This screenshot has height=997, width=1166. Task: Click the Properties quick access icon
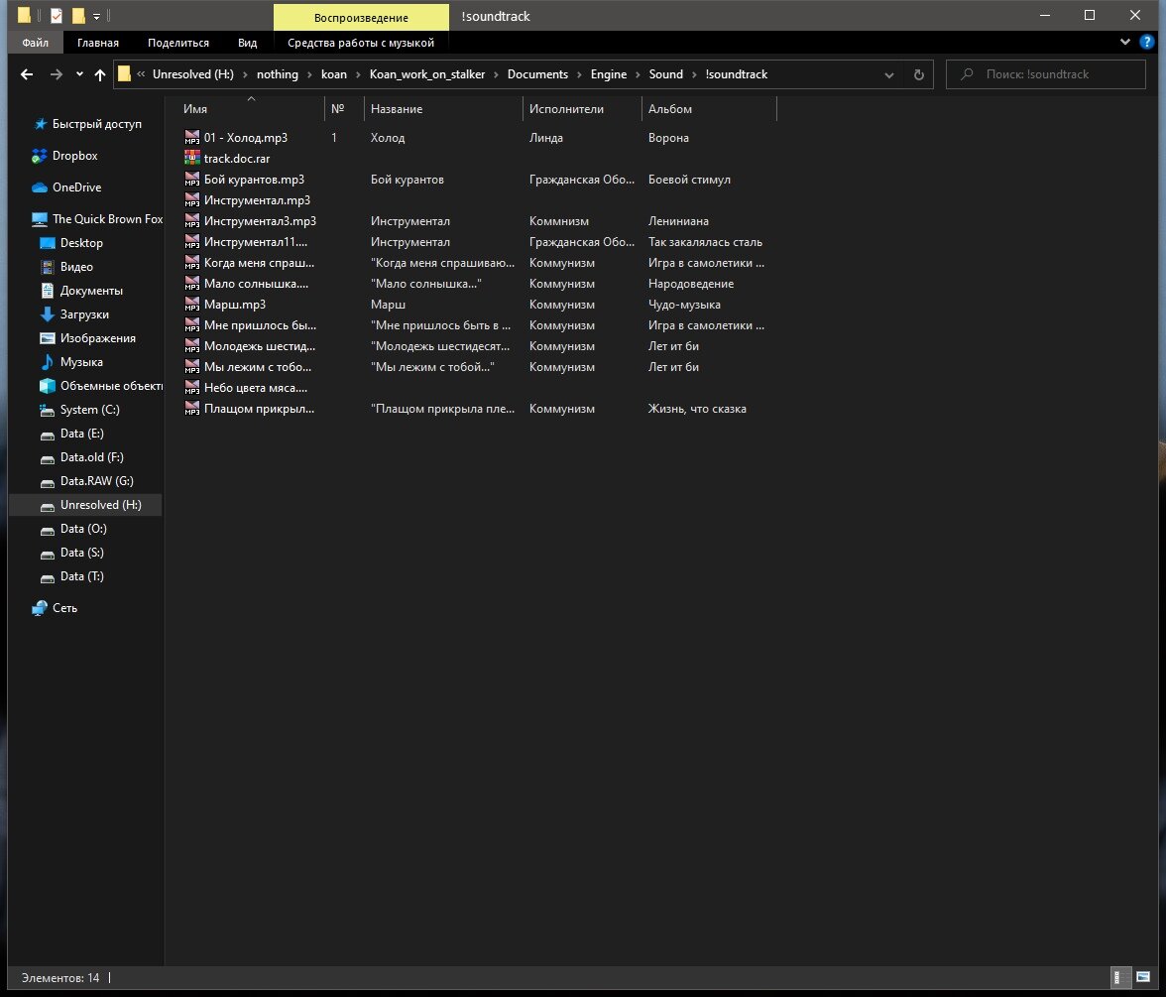[57, 15]
